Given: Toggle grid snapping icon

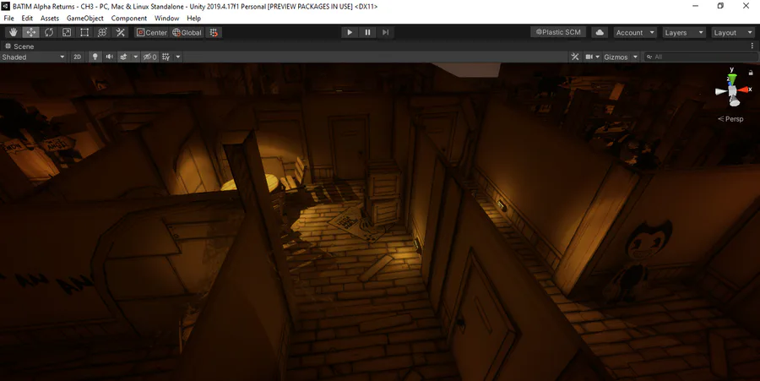Looking at the screenshot, I should click(214, 32).
